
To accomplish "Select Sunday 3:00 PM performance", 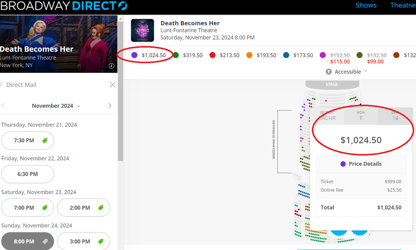I will 84,241.
